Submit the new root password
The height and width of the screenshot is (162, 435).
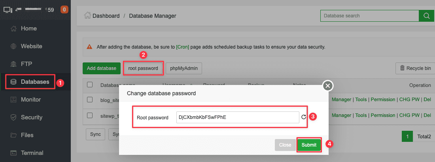tap(309, 145)
